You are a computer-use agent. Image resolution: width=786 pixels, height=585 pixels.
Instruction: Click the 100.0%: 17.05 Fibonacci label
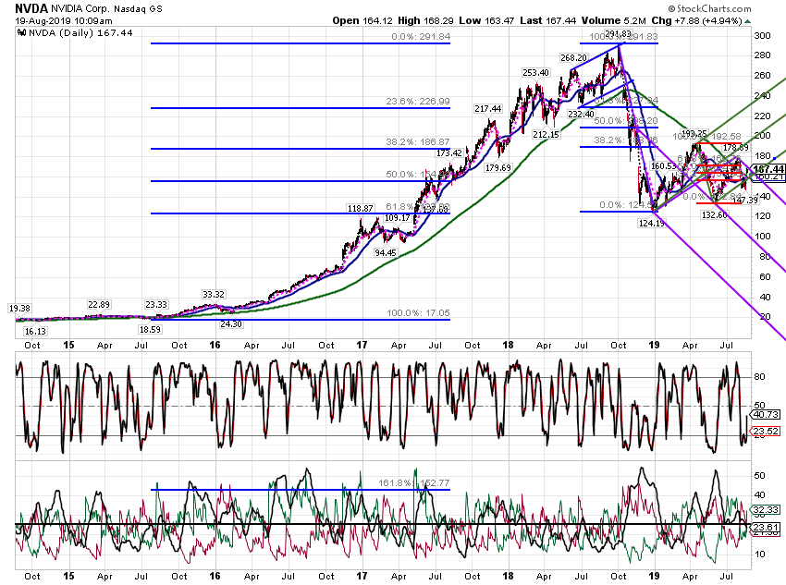(418, 313)
